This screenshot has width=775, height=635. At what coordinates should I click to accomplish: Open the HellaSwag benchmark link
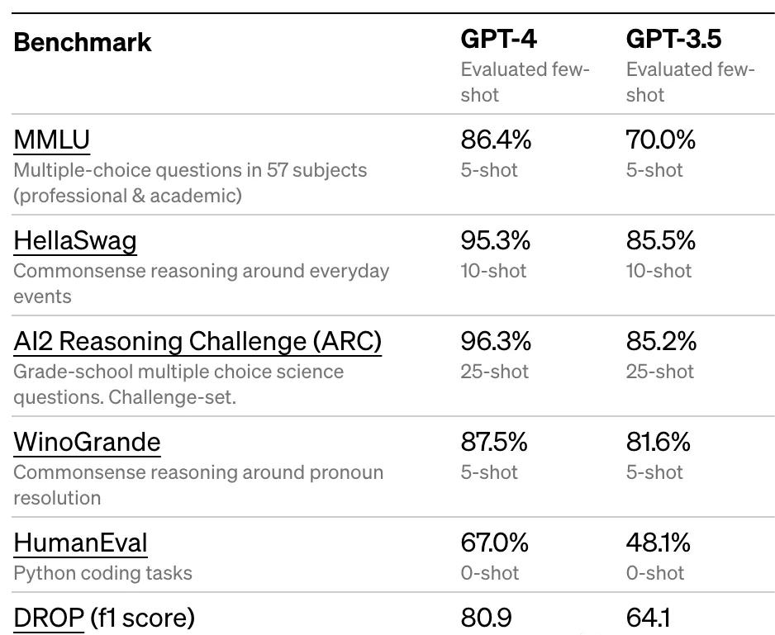point(75,240)
